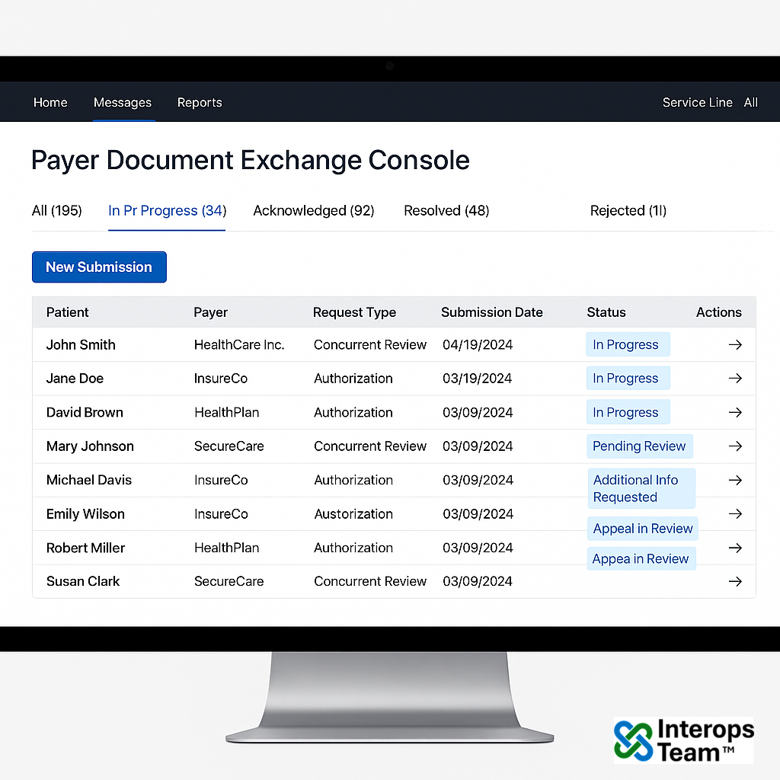Open Emily Wilson row arrow action
Viewport: 780px width, 780px height.
coord(735,514)
